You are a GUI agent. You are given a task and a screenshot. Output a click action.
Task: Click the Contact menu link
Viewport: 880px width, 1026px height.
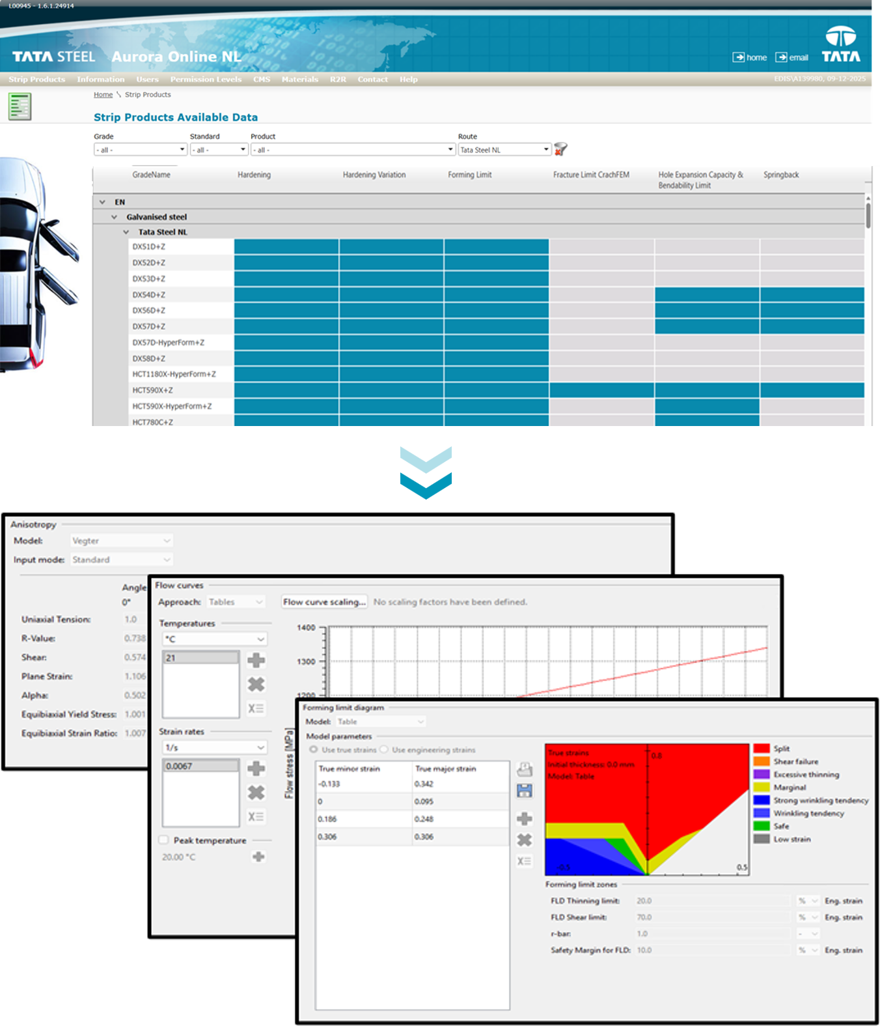372,79
